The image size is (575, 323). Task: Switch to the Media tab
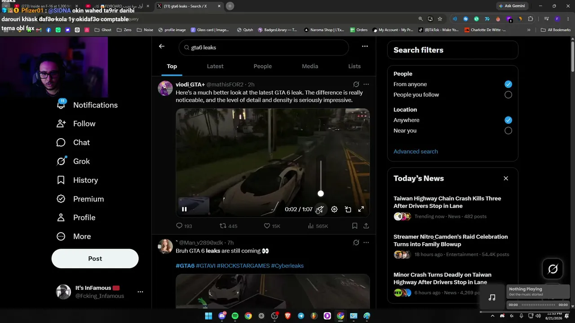[310, 66]
